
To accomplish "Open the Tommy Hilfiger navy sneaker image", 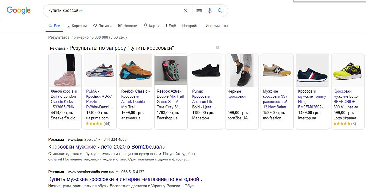I will click(312, 70).
